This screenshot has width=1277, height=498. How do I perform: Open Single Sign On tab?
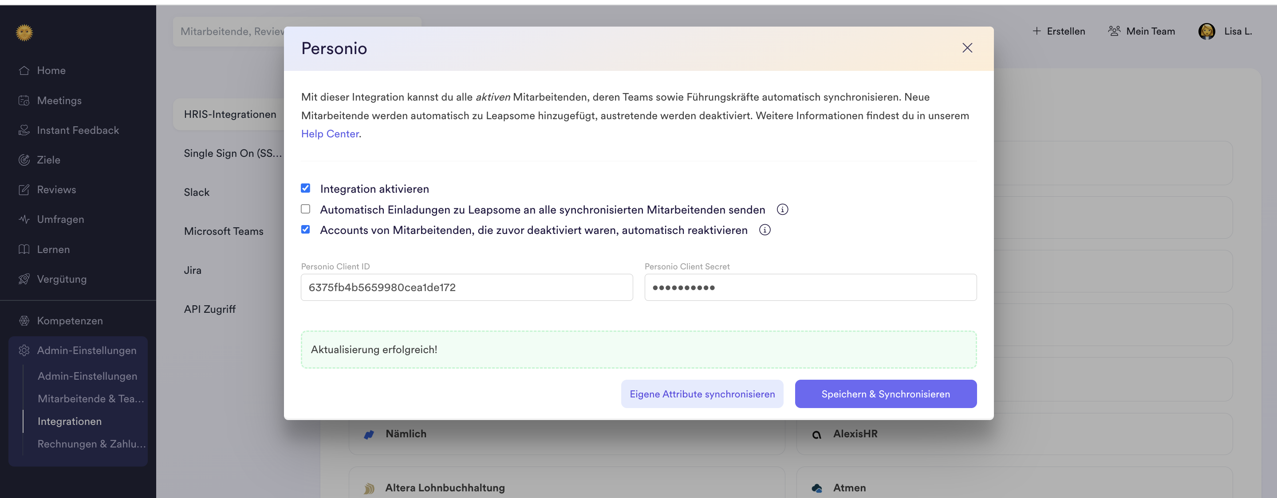point(233,153)
